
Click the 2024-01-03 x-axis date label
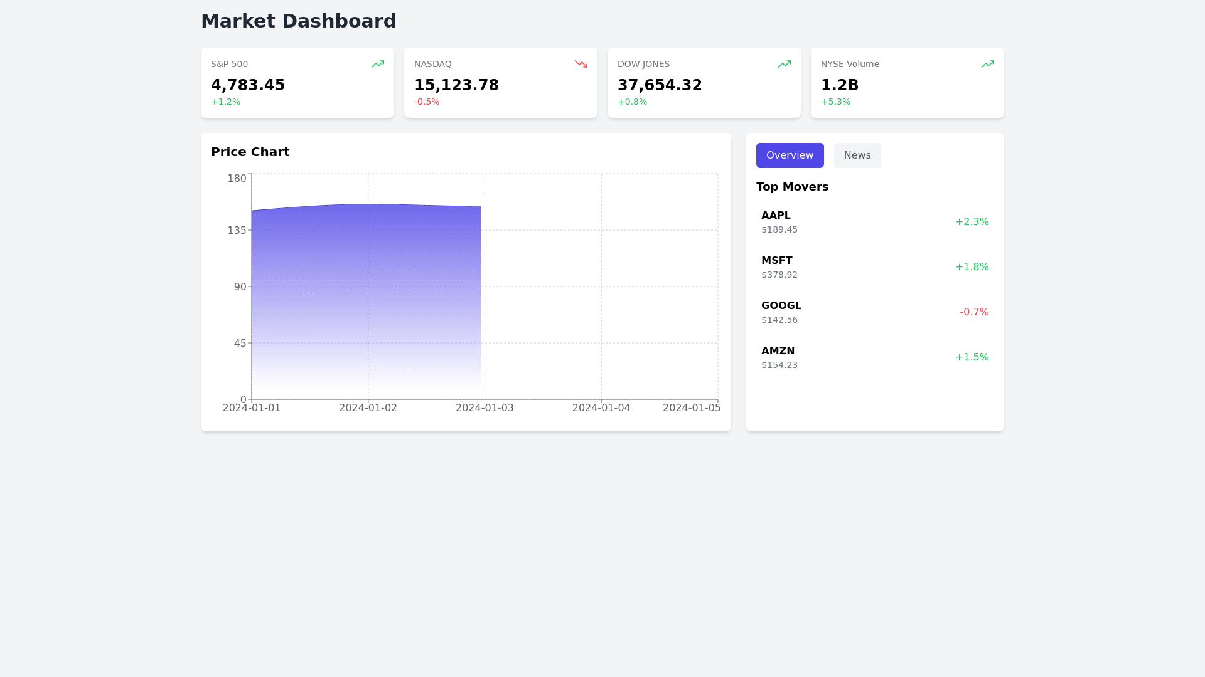(x=485, y=408)
